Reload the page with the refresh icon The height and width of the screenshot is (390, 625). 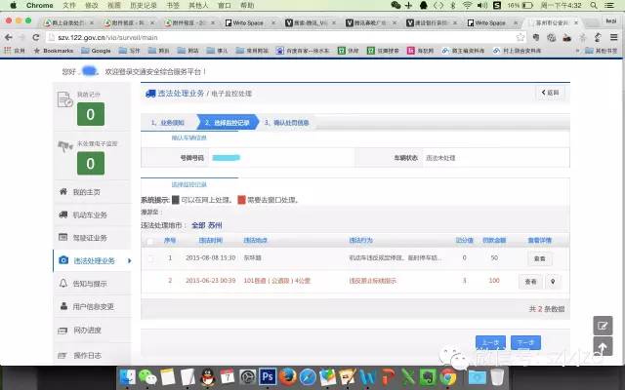[x=36, y=37]
